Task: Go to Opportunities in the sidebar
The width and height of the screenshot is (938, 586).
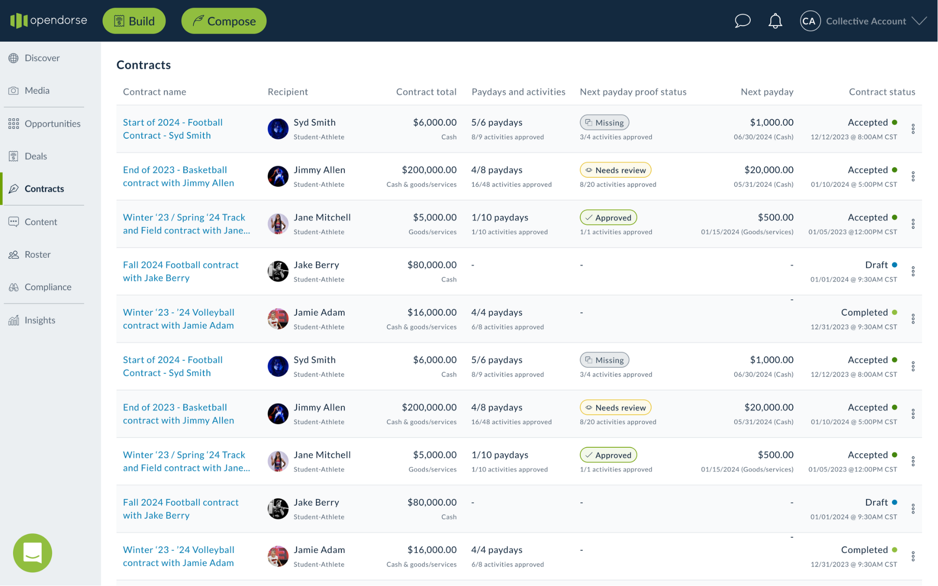Action: (53, 123)
